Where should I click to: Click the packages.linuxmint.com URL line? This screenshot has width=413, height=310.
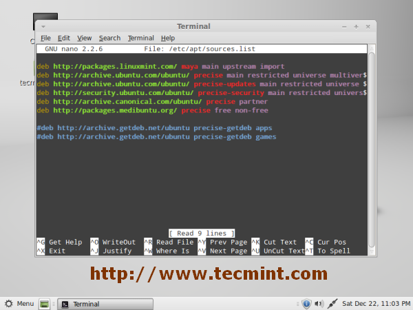(160, 66)
